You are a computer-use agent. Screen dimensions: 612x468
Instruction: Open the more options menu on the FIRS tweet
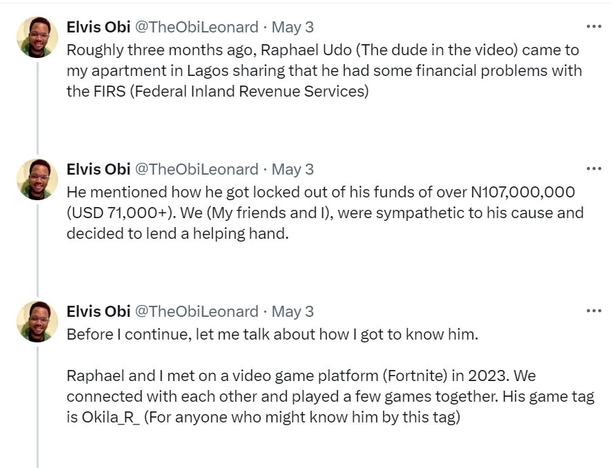click(593, 27)
